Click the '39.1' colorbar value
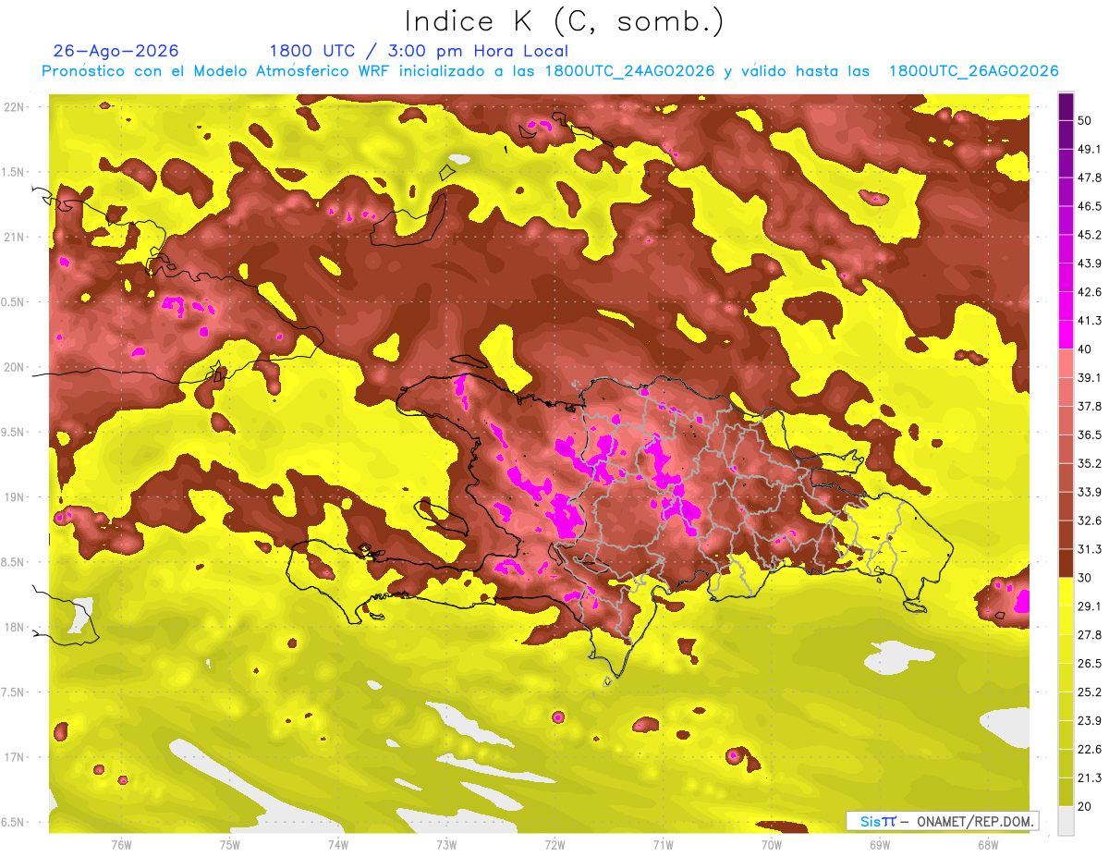Image resolution: width=1109 pixels, height=857 pixels. pyautogui.click(x=1089, y=378)
